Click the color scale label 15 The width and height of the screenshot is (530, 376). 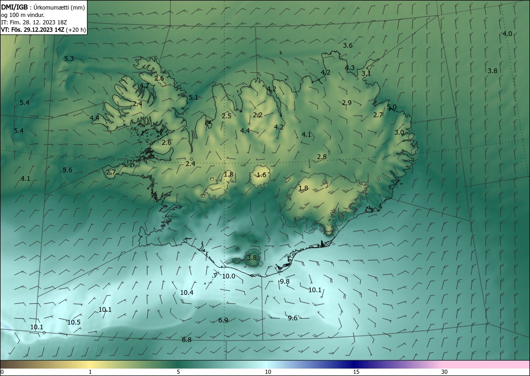356,372
